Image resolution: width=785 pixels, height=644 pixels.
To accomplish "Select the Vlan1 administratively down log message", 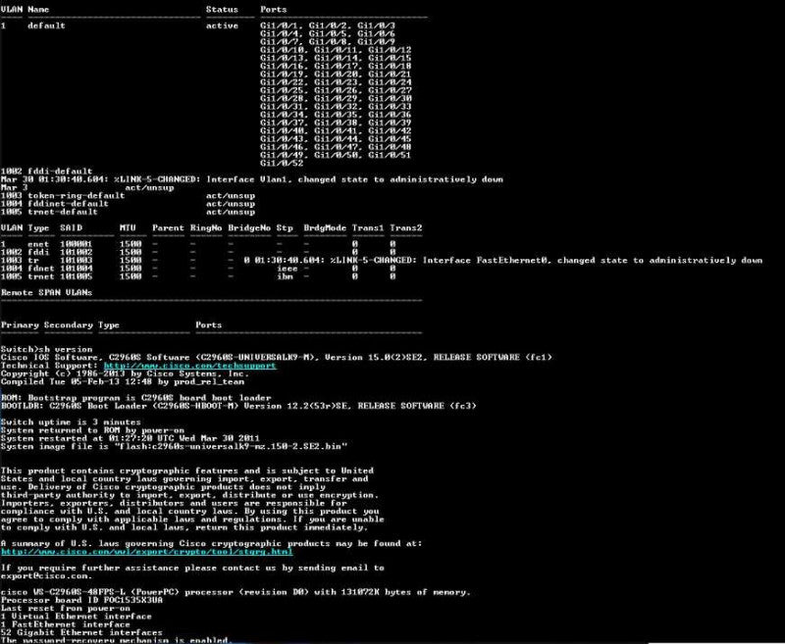I will coord(252,179).
